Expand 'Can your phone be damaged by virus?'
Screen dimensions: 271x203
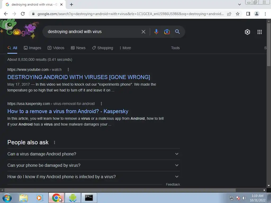(x=93, y=165)
